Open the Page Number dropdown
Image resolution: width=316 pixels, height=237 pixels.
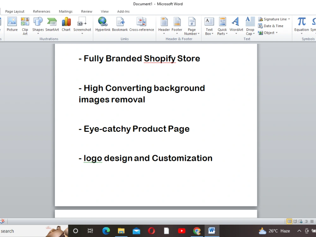pyautogui.click(x=192, y=26)
